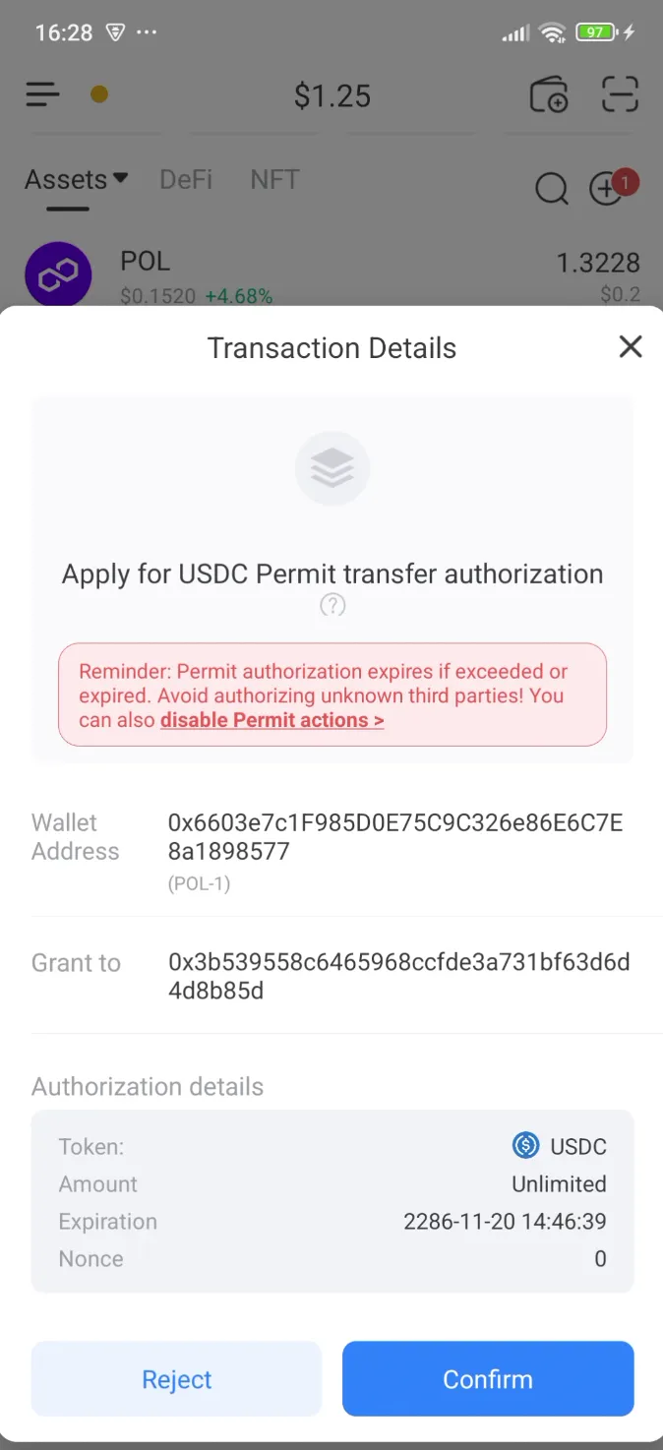Reject the transaction
Screen dimensions: 663x1450
[176, 1378]
